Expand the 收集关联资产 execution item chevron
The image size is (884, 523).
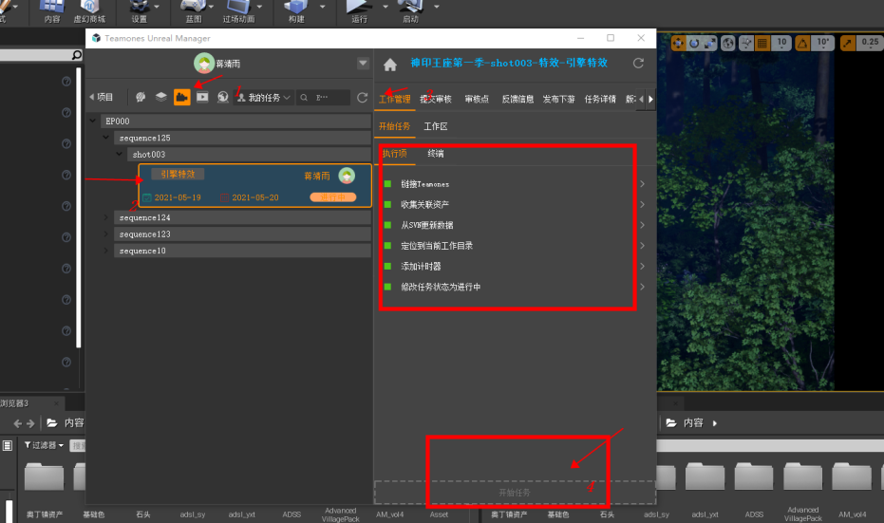click(x=642, y=205)
